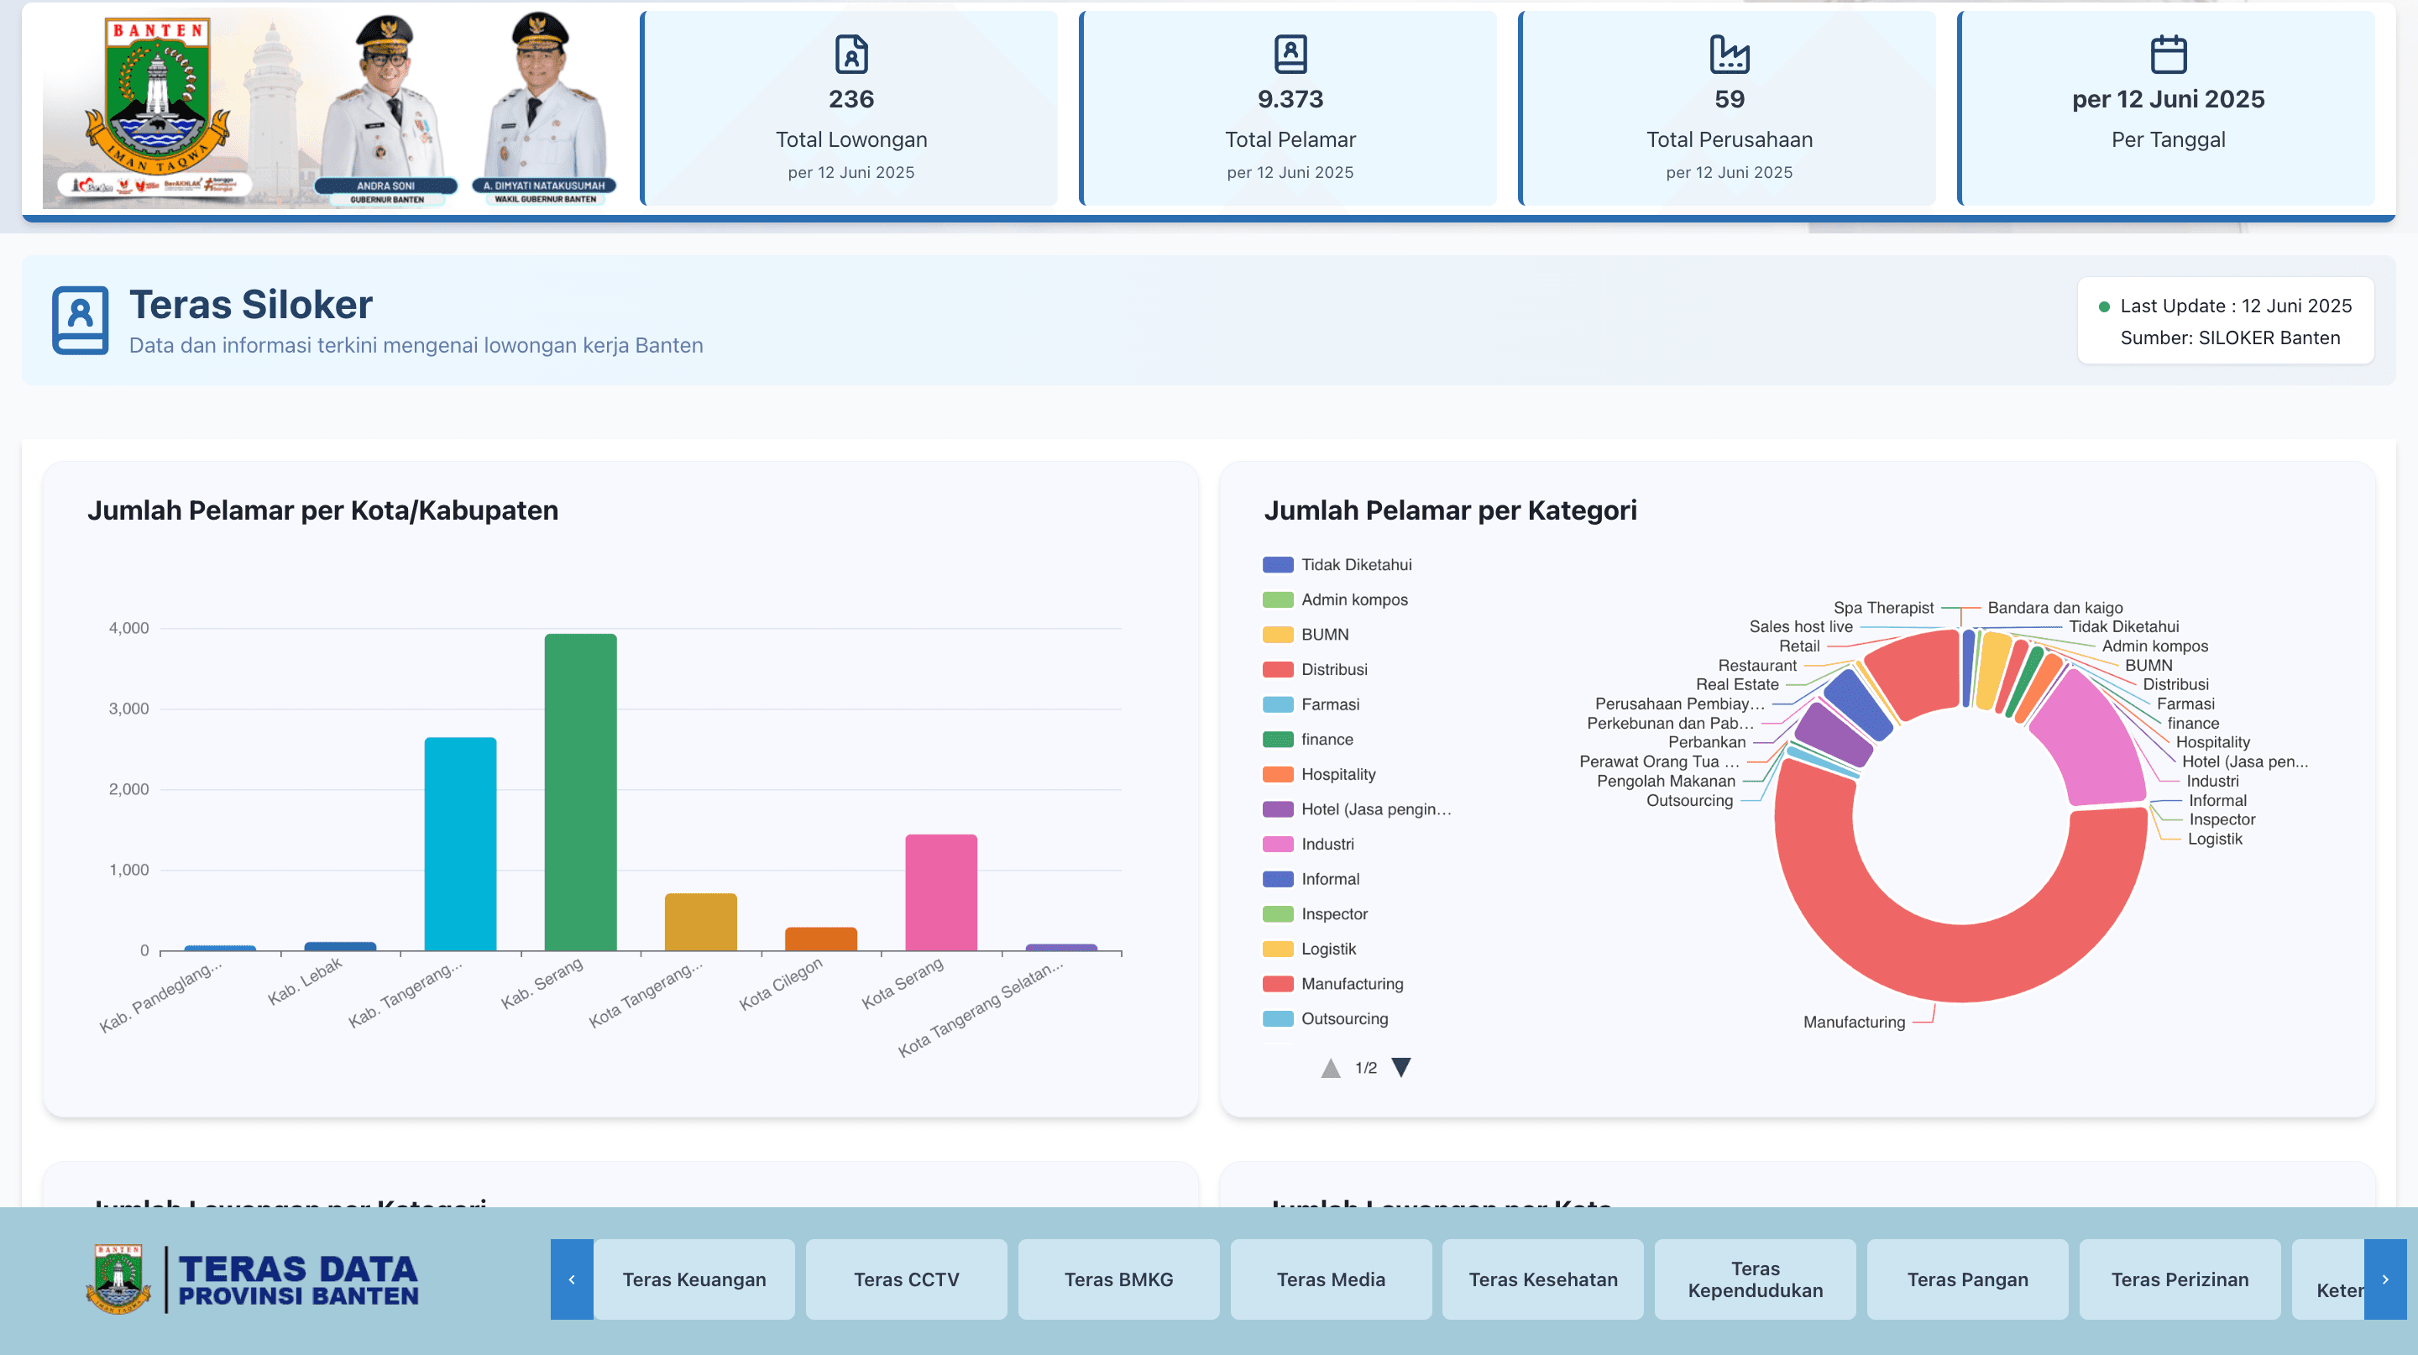The height and width of the screenshot is (1355, 2418).
Task: Open the Teras Kependudukan tab
Action: tap(1755, 1279)
